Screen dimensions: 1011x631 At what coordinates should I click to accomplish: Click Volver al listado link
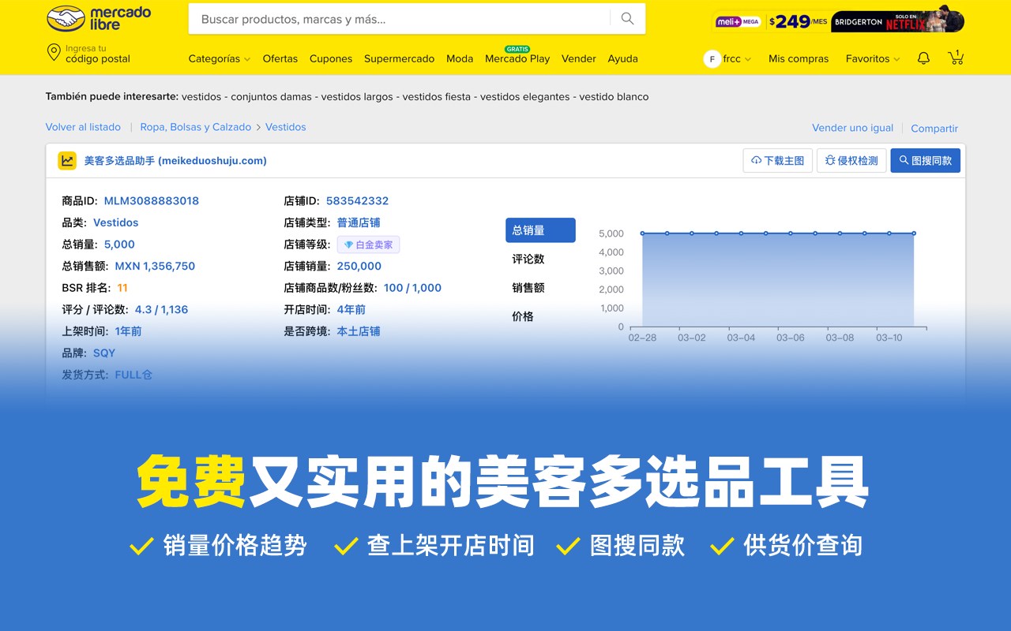point(83,127)
